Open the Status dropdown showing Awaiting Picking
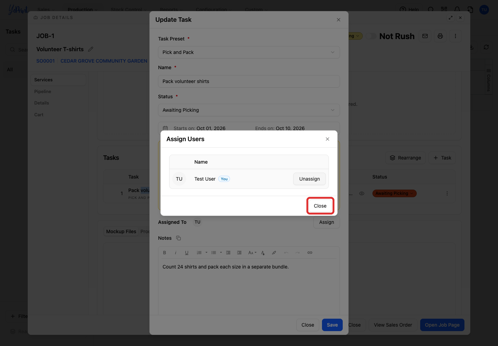 pos(249,110)
